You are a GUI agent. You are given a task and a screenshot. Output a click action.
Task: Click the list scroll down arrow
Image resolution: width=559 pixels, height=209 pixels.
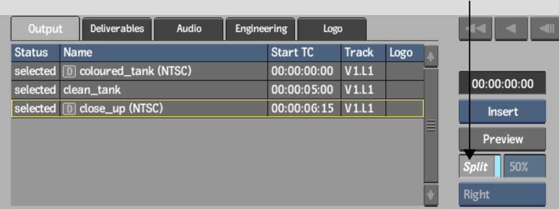(431, 195)
